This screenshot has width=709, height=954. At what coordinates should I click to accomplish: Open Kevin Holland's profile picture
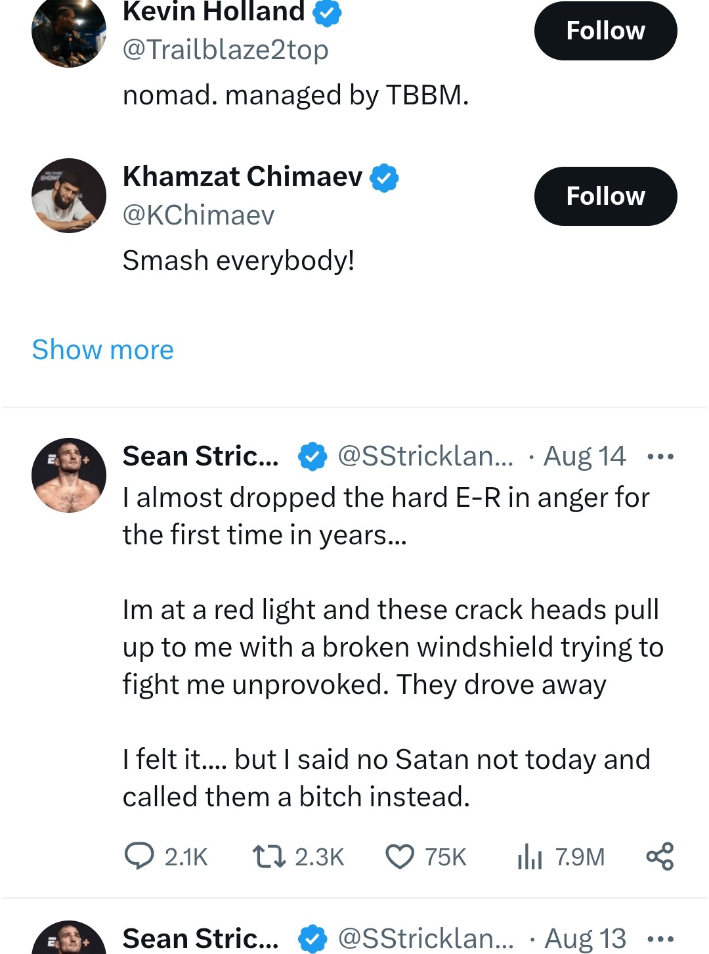(69, 32)
